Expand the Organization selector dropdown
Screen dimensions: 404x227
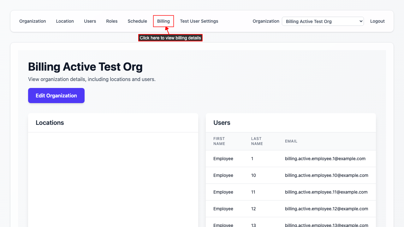pyautogui.click(x=323, y=21)
